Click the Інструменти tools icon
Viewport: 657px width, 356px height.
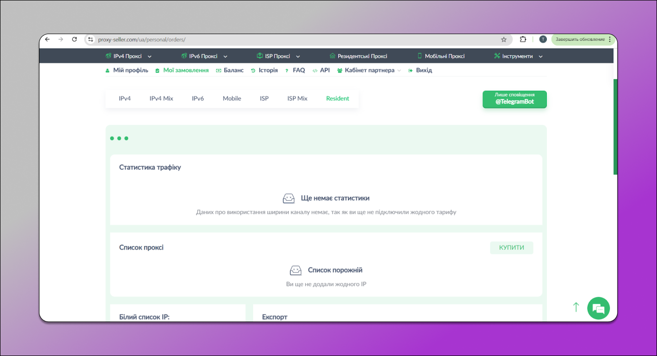497,56
